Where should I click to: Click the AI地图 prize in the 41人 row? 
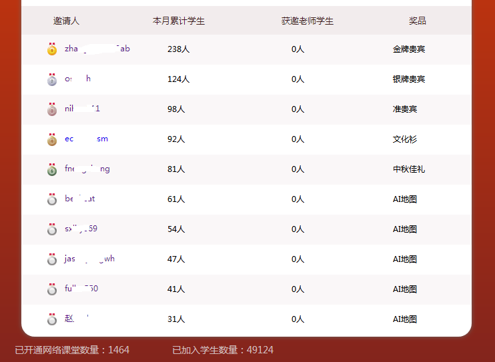pyautogui.click(x=405, y=289)
